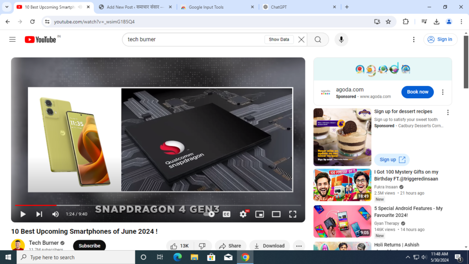Share this video
Screen dimensions: 469x264
pos(230,246)
